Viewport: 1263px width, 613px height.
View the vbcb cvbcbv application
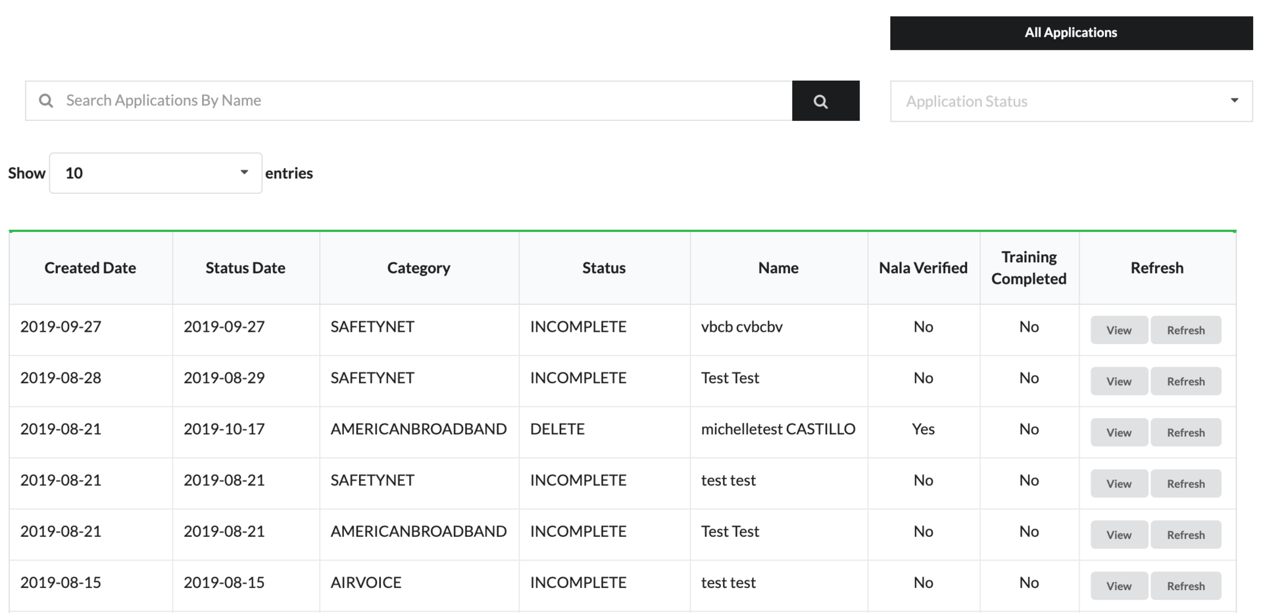click(1118, 330)
